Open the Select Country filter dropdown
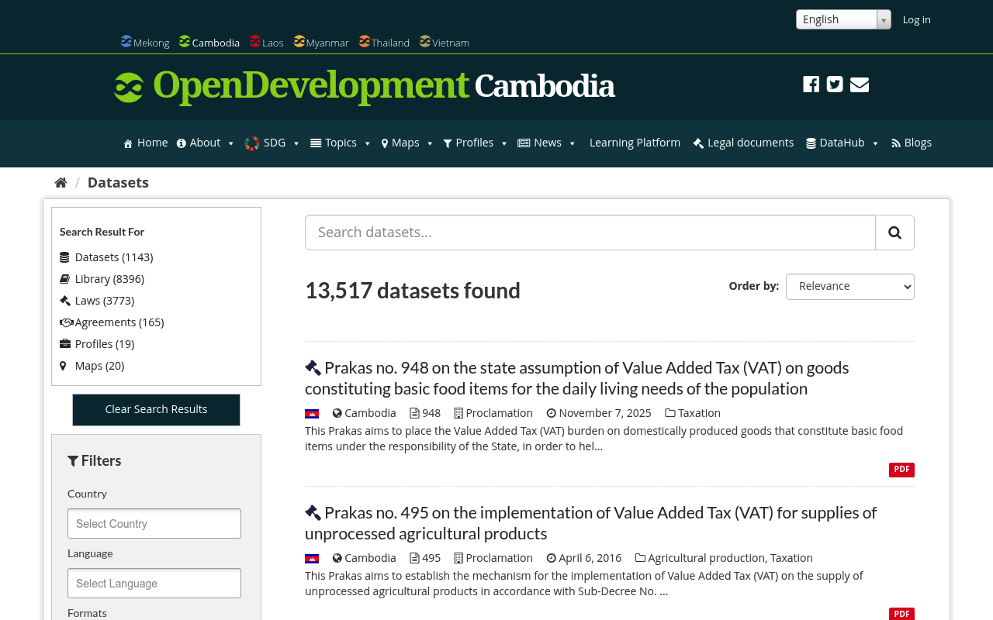993x620 pixels. click(154, 524)
